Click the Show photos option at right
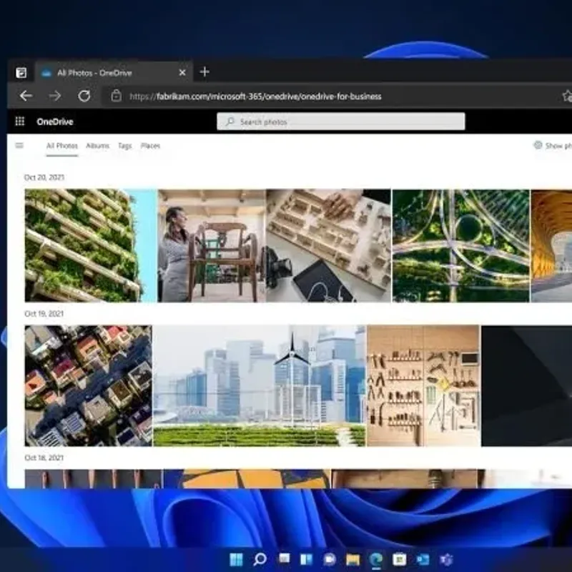Viewport: 572px width, 572px height. click(553, 146)
